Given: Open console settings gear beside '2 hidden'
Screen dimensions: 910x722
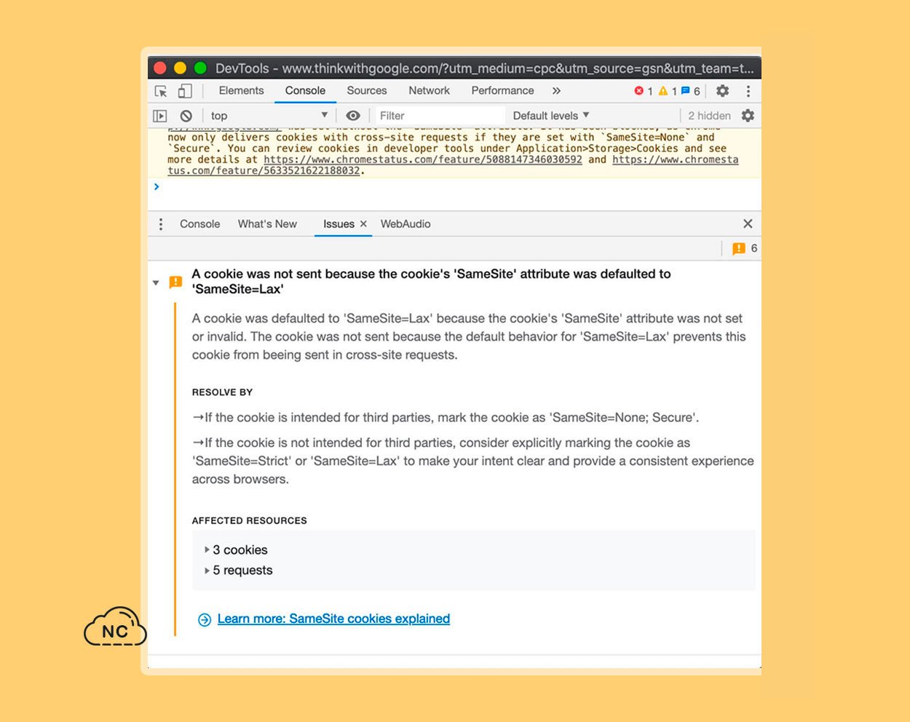Looking at the screenshot, I should point(748,116).
